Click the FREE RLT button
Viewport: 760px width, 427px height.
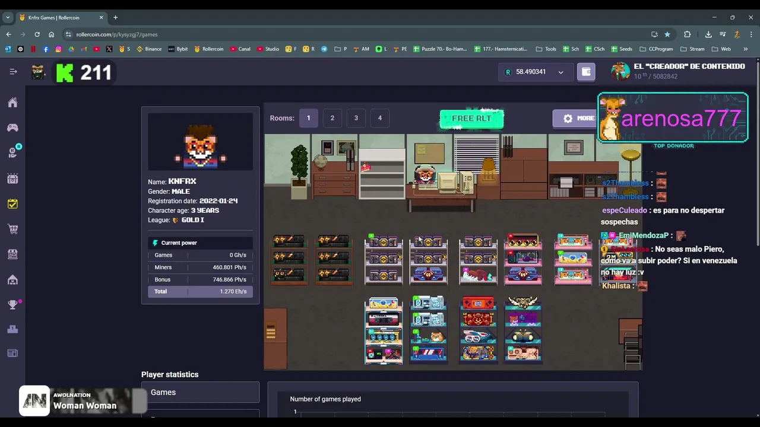pyautogui.click(x=471, y=119)
